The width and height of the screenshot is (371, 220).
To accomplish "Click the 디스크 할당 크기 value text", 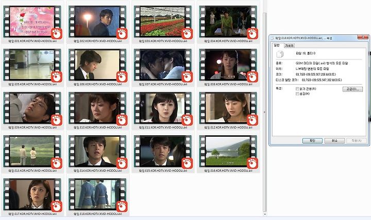I will pyautogui.click(x=322, y=80).
